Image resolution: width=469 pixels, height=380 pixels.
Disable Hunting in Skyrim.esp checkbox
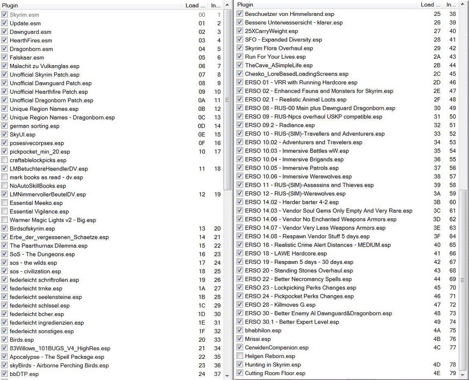pyautogui.click(x=240, y=364)
